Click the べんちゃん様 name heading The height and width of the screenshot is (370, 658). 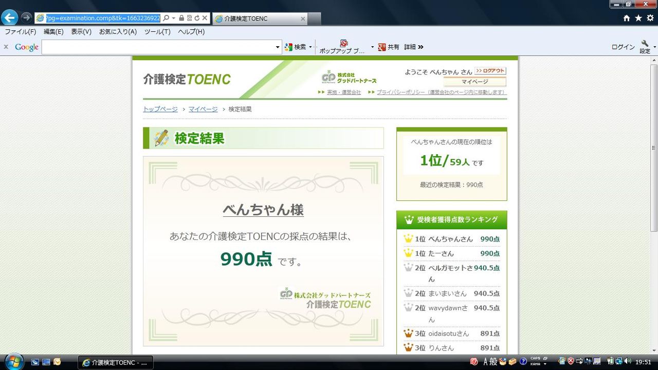[x=263, y=210]
